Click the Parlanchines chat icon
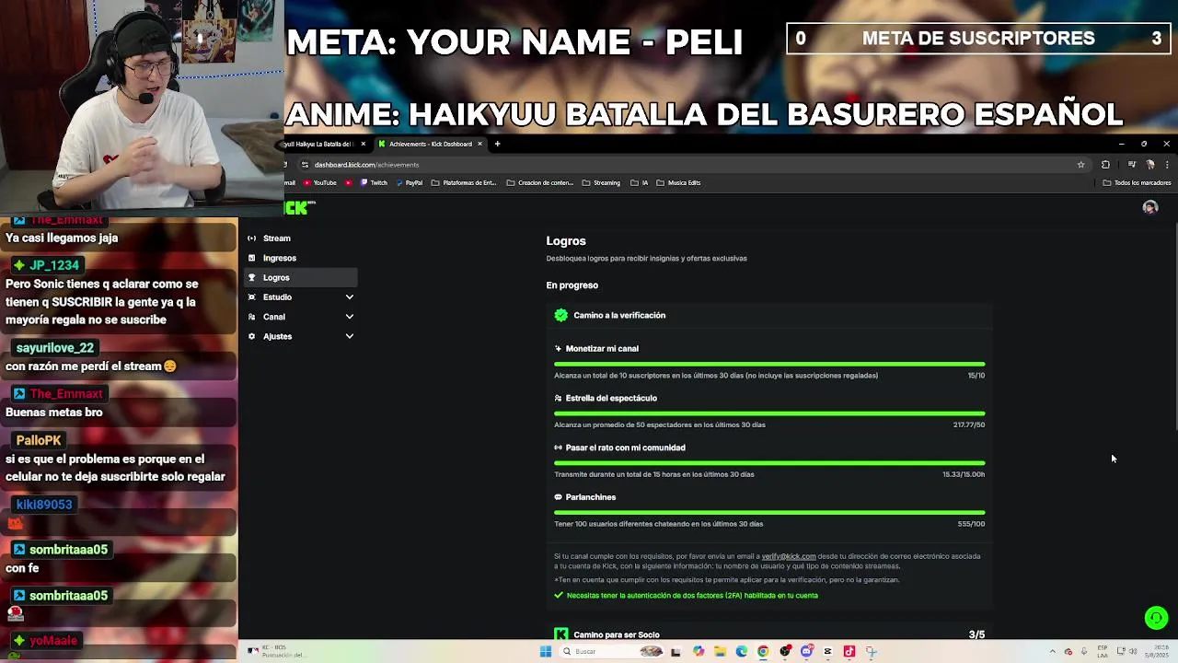The width and height of the screenshot is (1178, 663). click(x=558, y=497)
